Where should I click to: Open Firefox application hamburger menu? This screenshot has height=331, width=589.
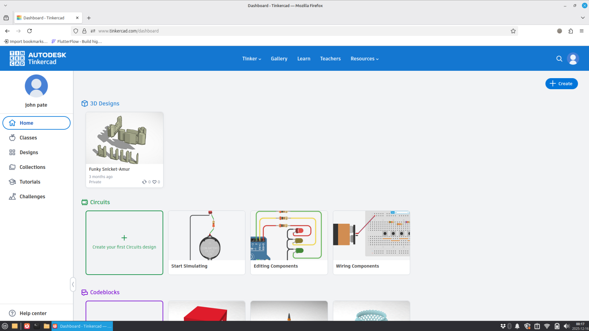[582, 31]
